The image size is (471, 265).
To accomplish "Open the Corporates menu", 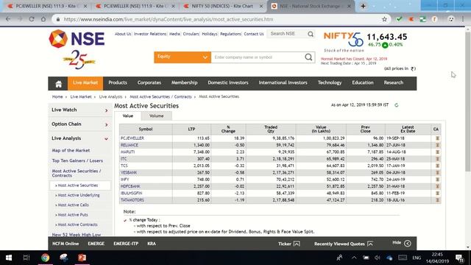I will coord(149,83).
